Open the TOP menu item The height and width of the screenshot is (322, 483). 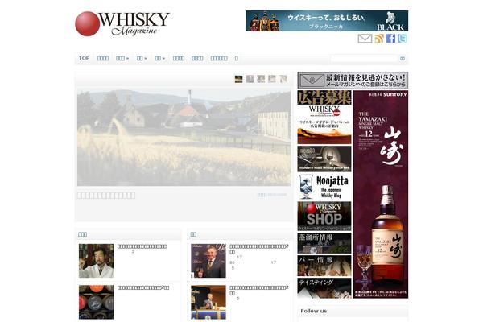(84, 58)
